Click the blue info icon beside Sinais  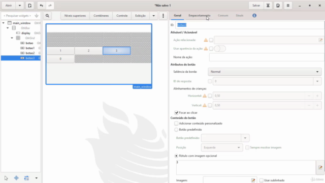click(x=254, y=16)
